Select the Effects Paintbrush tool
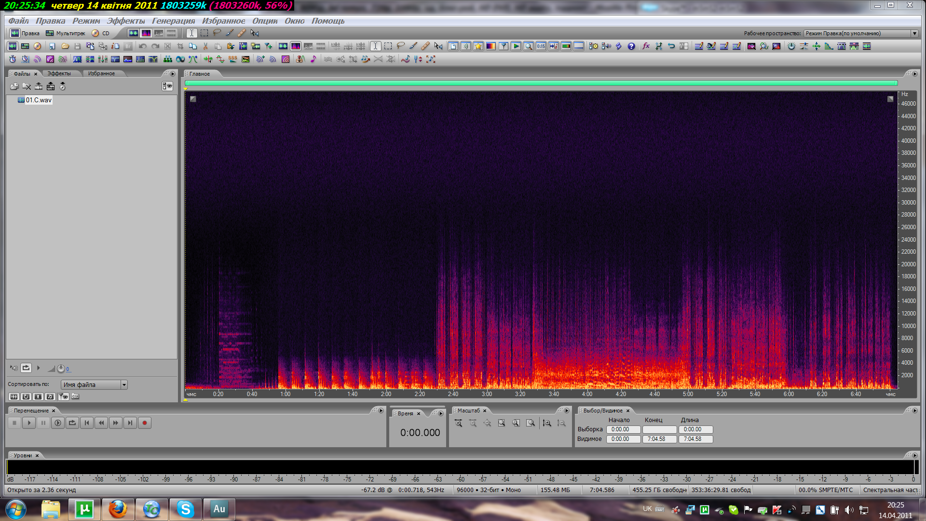 coord(230,33)
